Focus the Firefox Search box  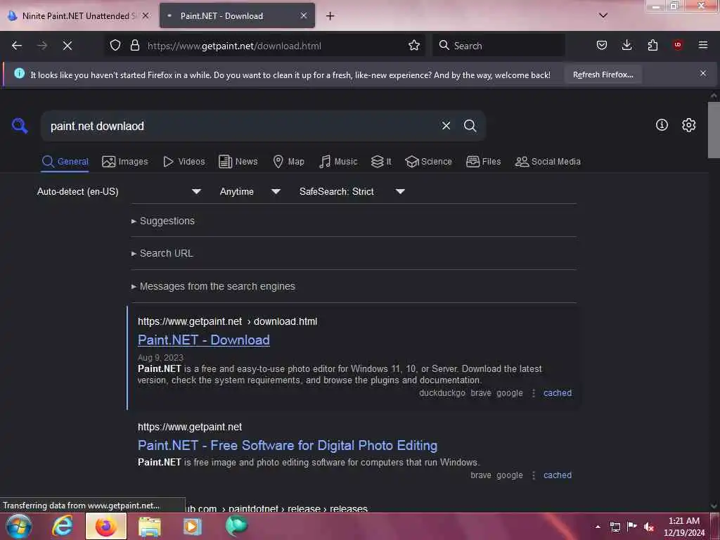click(499, 46)
